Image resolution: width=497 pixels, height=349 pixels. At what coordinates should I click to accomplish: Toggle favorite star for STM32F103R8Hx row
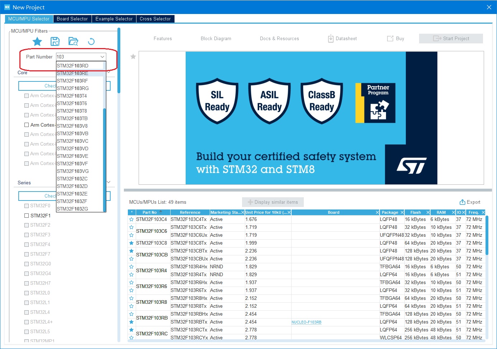131,298
